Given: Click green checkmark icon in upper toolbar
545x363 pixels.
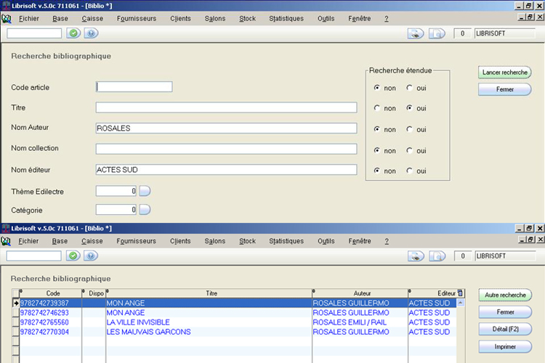Looking at the screenshot, I should [73, 33].
